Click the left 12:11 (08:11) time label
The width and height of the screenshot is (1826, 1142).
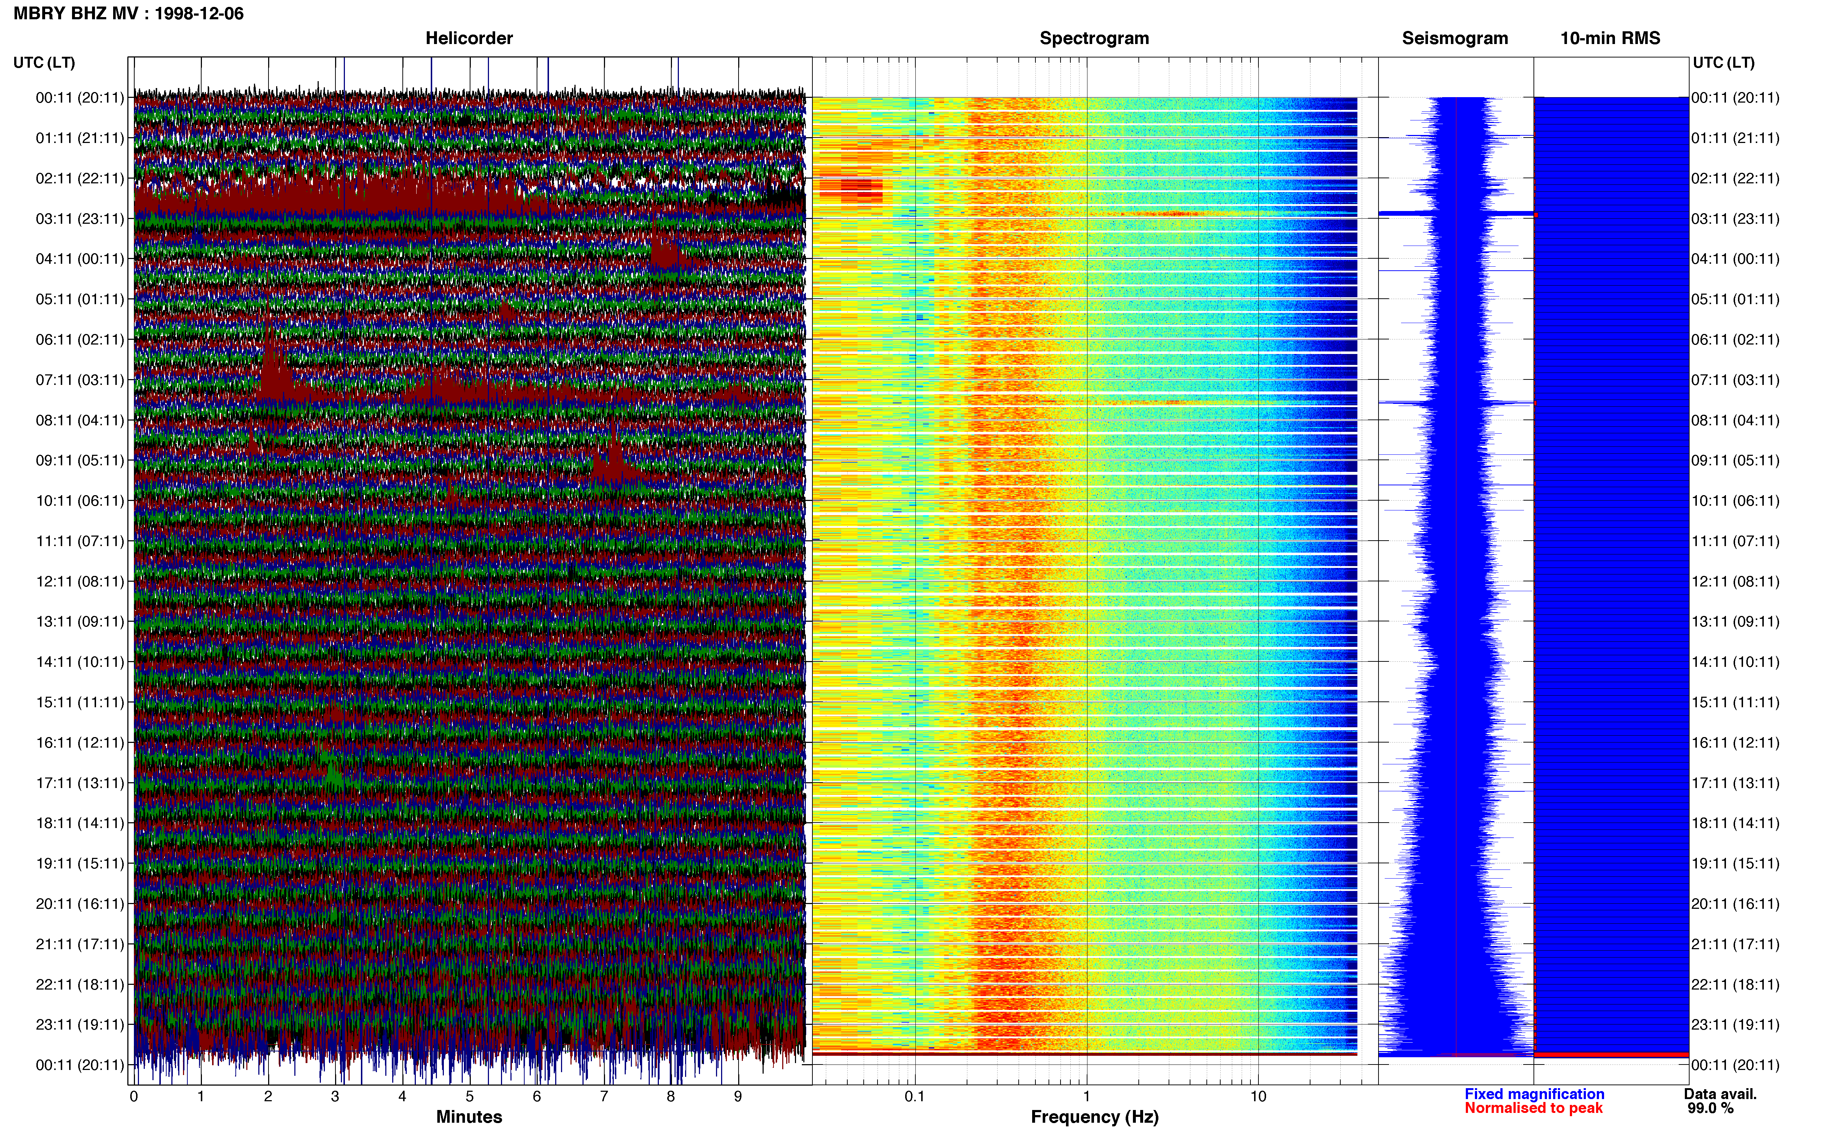80,582
